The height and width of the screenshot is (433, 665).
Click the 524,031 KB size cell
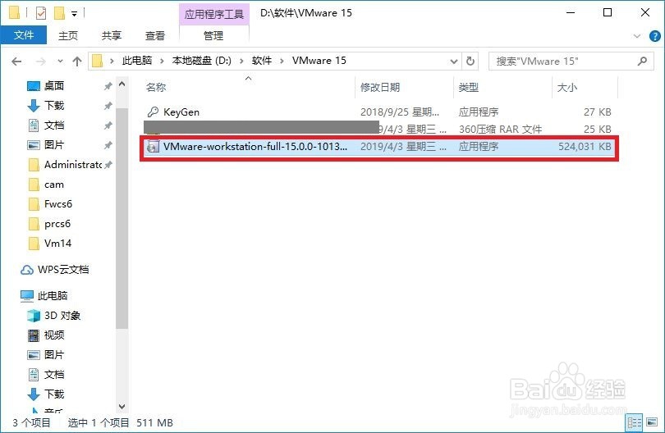[585, 147]
